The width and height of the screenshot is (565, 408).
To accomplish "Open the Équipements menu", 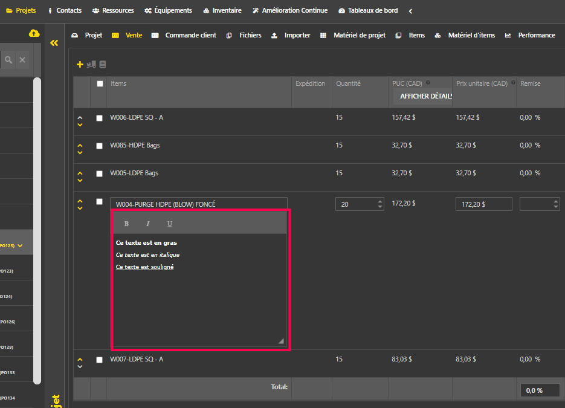I will [x=168, y=10].
